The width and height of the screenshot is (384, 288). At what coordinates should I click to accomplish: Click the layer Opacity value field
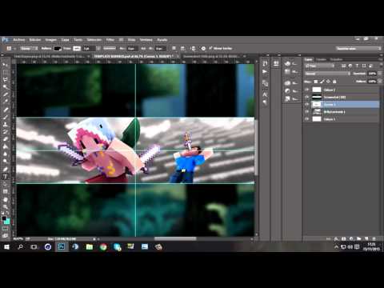point(372,74)
